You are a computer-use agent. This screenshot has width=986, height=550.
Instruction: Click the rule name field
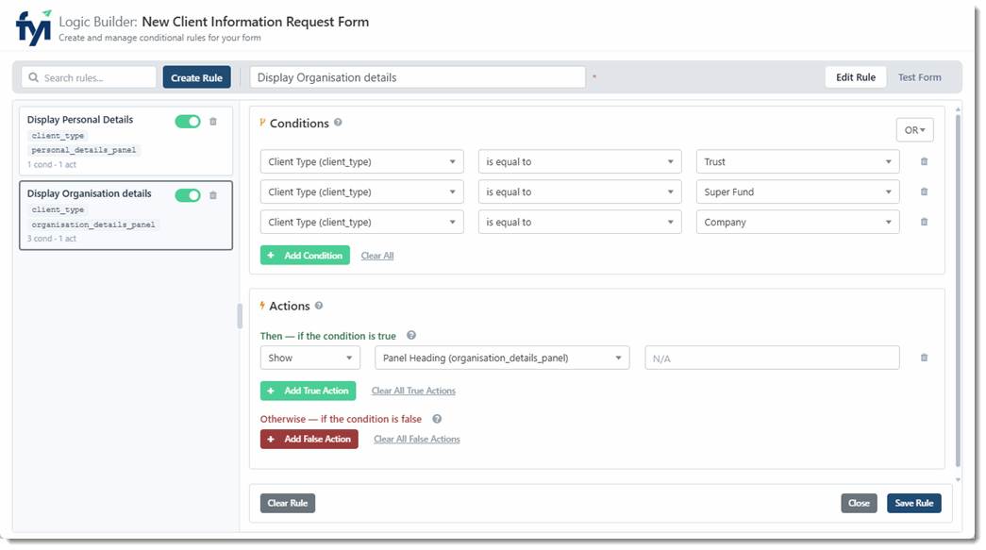click(x=418, y=77)
